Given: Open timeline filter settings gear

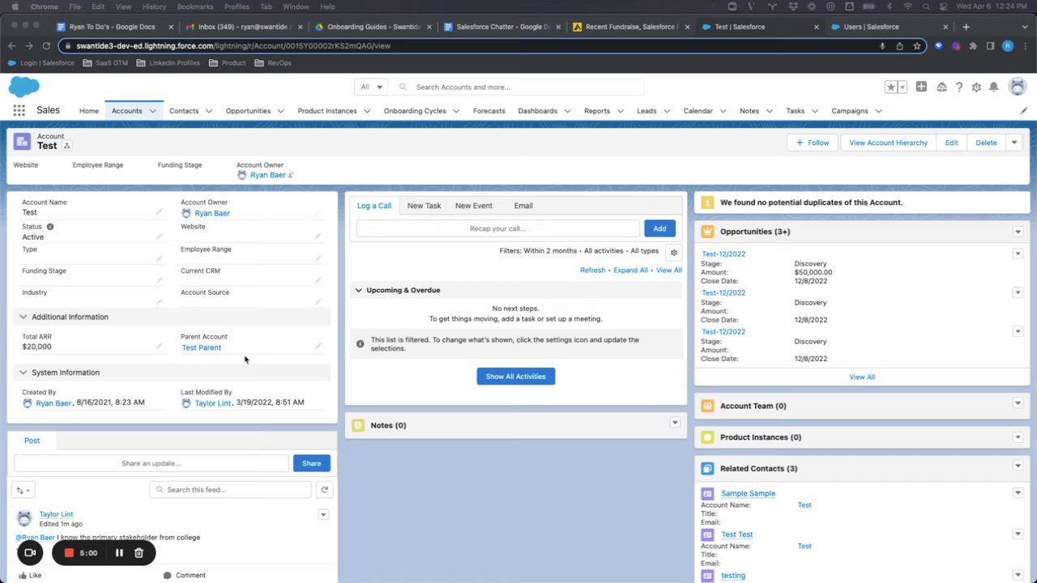Looking at the screenshot, I should [673, 253].
